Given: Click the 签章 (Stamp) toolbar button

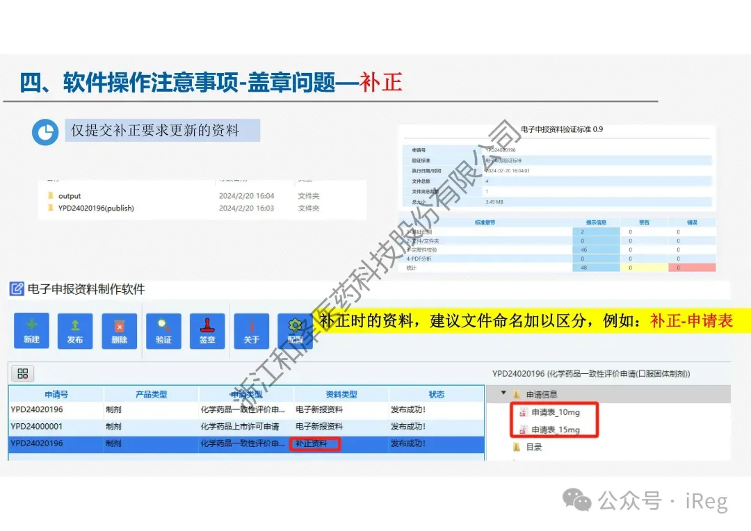Looking at the screenshot, I should click(207, 330).
